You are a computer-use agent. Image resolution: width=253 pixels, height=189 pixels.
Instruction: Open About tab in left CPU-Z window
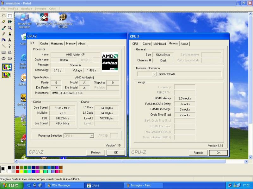(x=82, y=43)
